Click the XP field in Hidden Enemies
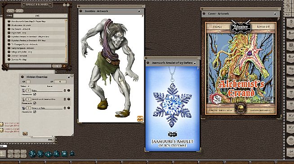Viewport: 294px width, 164px height. (x=60, y=82)
